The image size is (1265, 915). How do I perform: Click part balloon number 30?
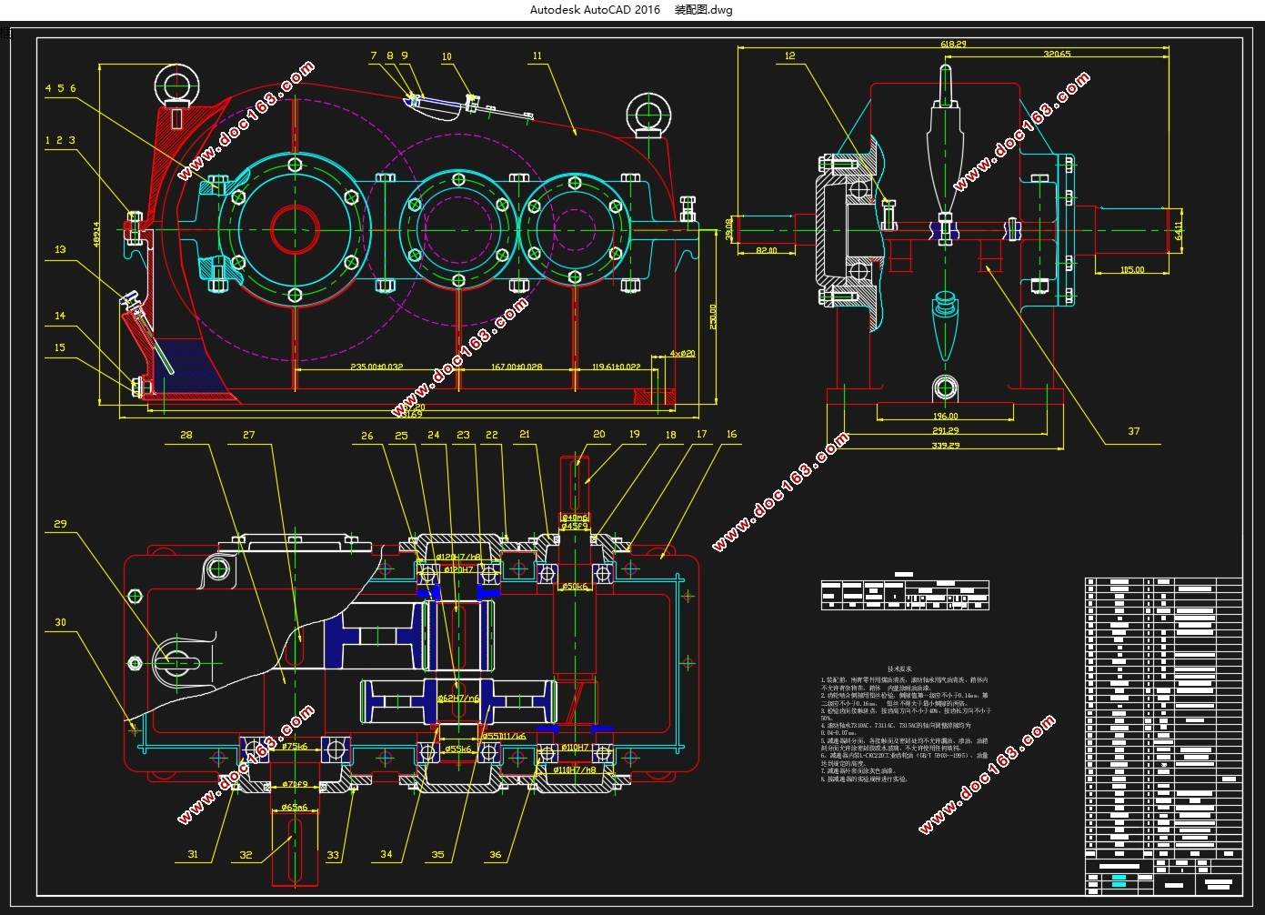tap(60, 622)
